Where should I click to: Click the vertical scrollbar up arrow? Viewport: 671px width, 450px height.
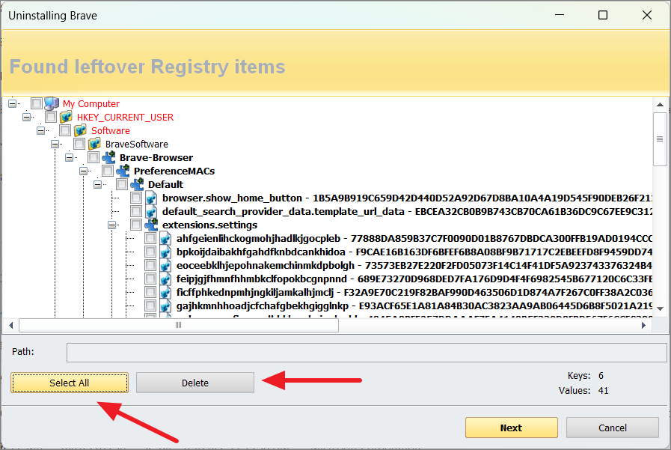click(660, 105)
